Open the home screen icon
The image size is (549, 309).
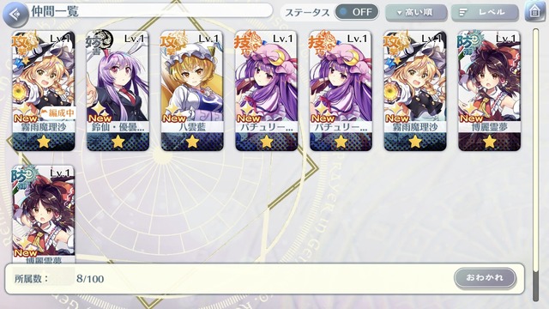pos(535,11)
